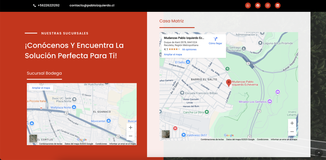Zoom in on the Casa Matriz map
326x160 pixels.
pos(292,123)
